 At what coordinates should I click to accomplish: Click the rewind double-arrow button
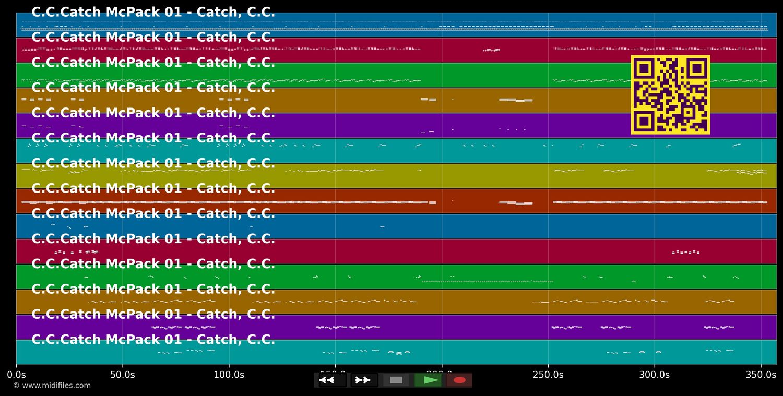[x=333, y=380]
